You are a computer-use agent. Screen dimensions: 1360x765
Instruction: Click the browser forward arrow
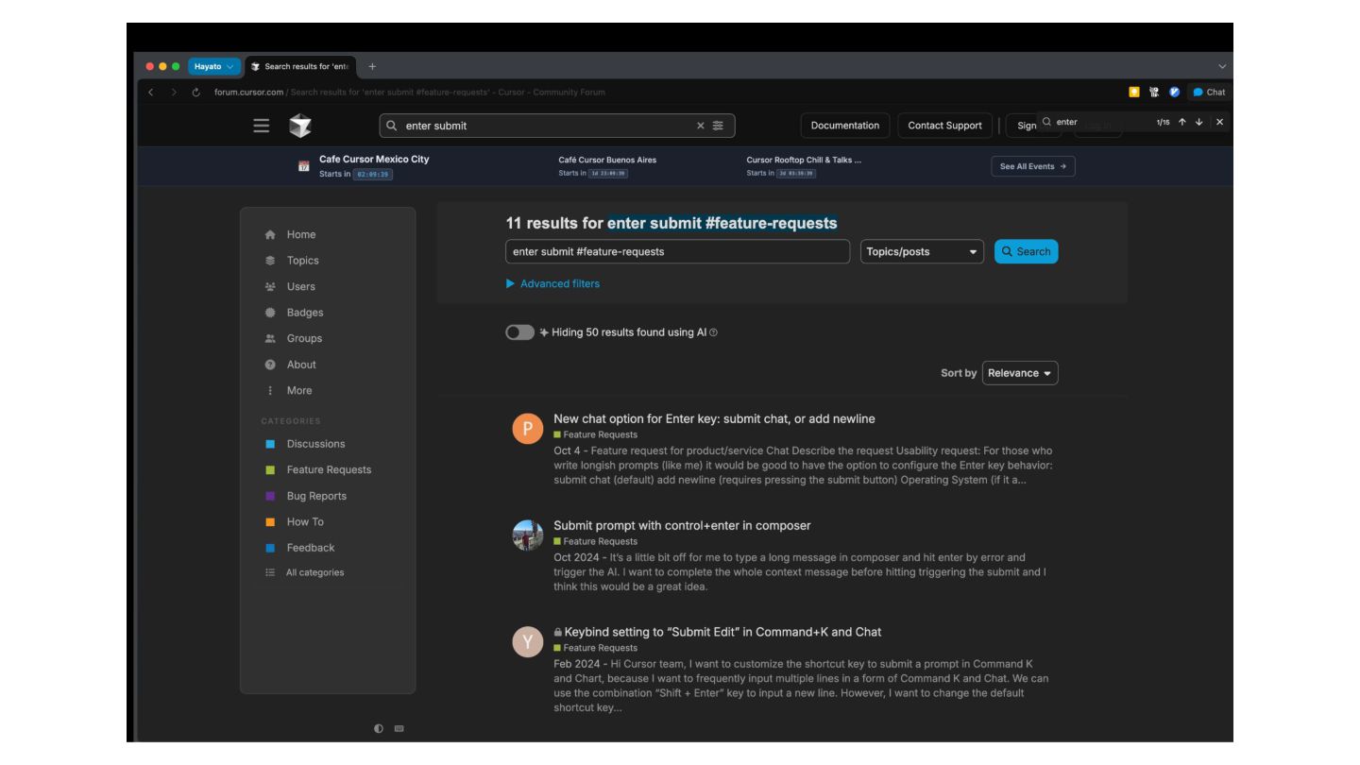(x=173, y=92)
